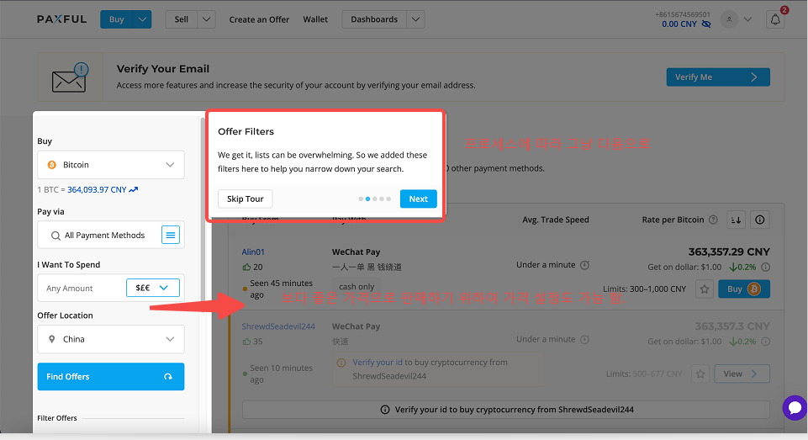Open the Bitcoin cryptocurrency dropdown
The width and height of the screenshot is (808, 440).
coord(111,165)
